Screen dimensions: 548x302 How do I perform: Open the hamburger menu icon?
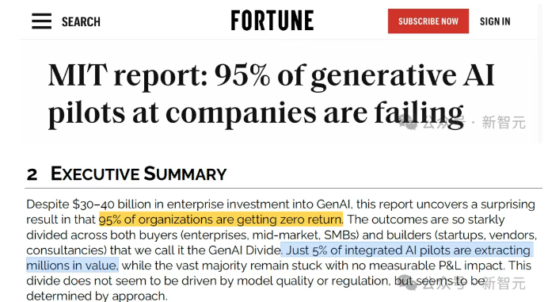[42, 21]
